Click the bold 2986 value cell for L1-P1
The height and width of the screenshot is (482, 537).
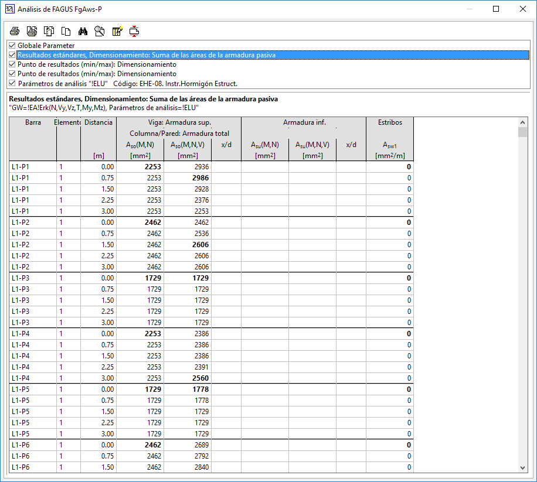197,177
